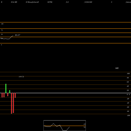Click the -100 label on the MR axis
Screen dimensions: 131x131
pos(128,116)
